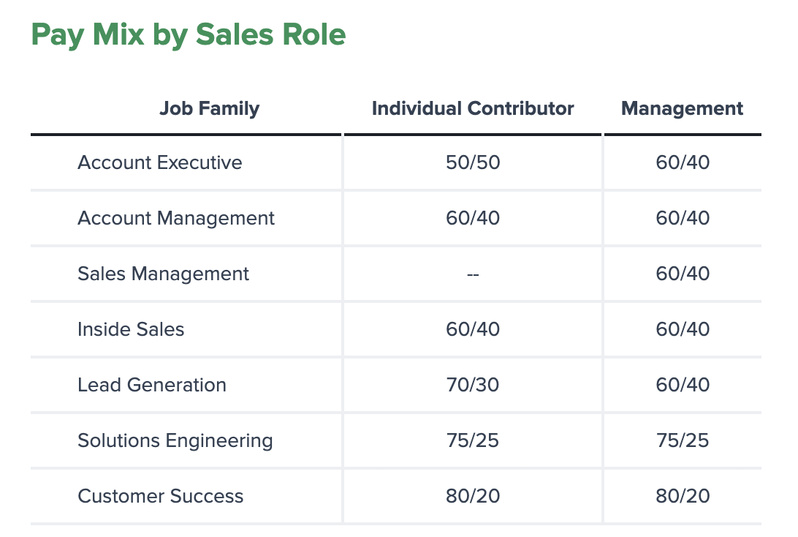Screen dimensions: 798x537
Task: Select the Management column header
Action: pos(682,109)
